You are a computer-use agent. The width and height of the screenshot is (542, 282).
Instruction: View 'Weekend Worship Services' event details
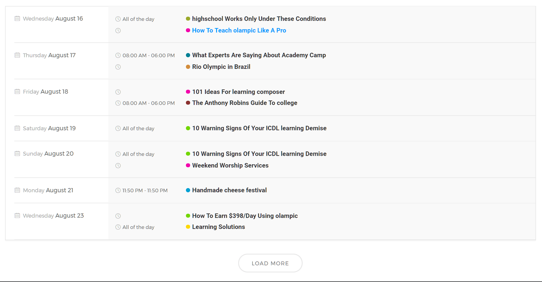(230, 165)
